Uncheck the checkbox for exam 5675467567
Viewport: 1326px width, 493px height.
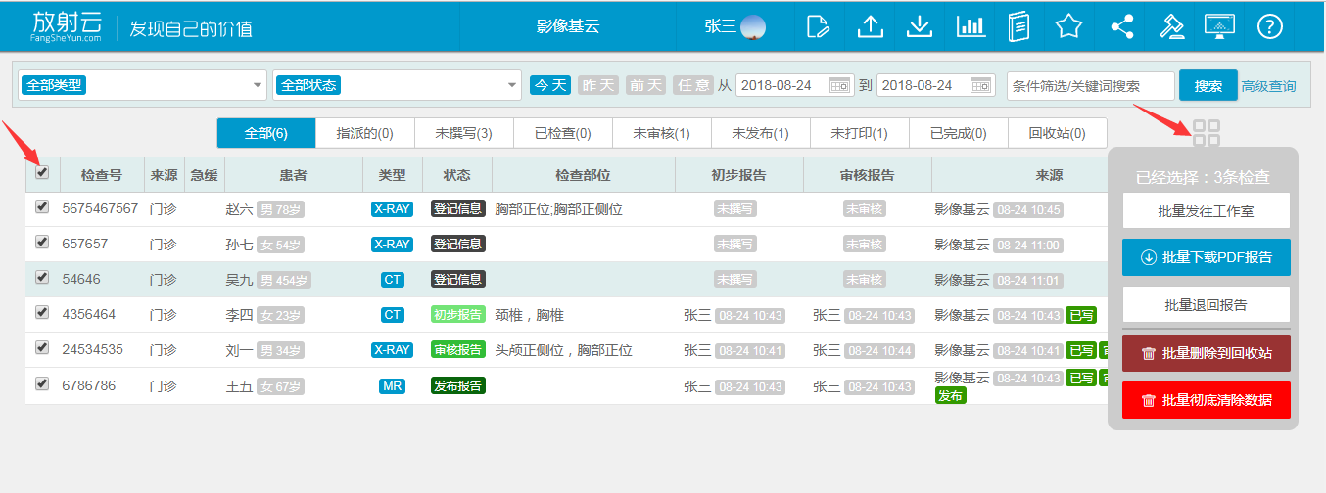(41, 207)
